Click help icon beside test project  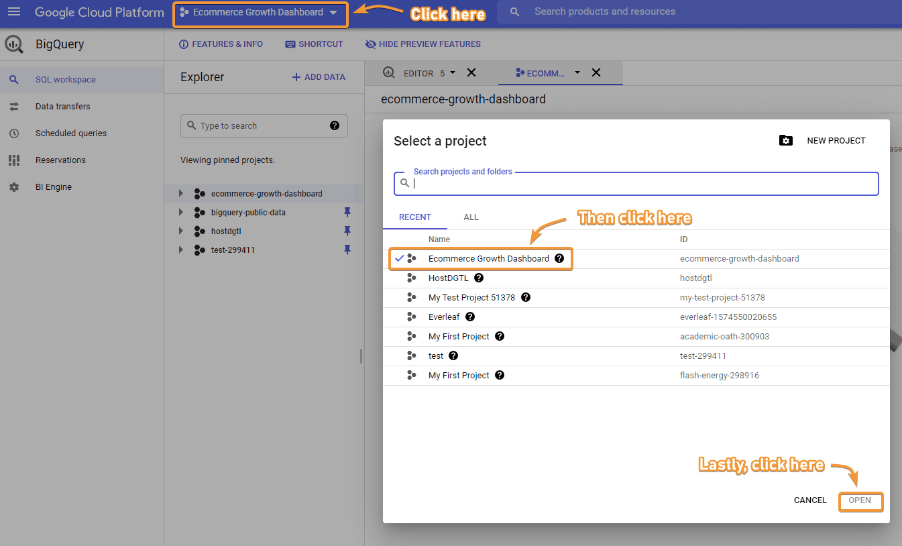click(x=453, y=356)
